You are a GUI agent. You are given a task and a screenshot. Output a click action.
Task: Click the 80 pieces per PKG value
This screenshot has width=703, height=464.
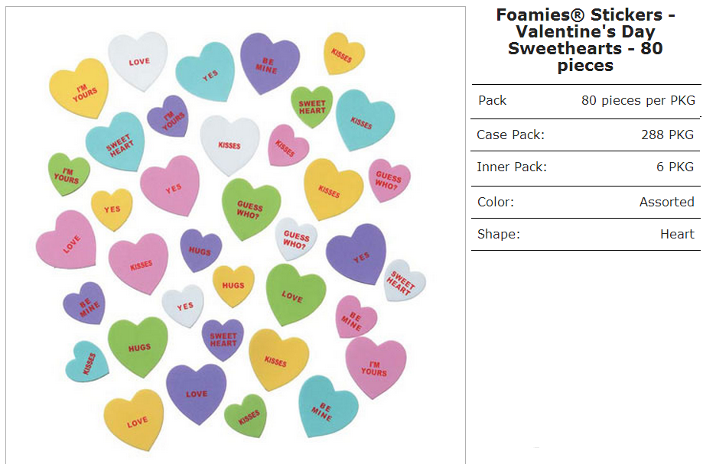[638, 100]
